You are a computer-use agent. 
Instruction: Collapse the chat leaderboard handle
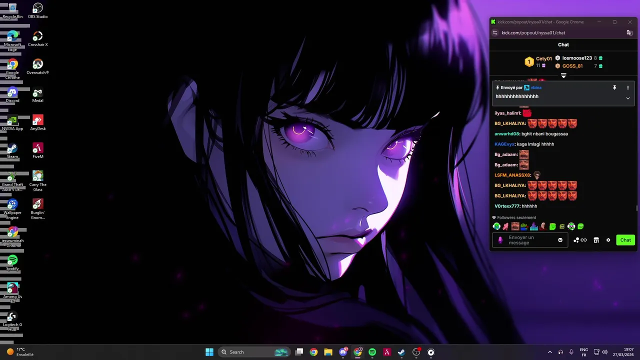pos(563,75)
